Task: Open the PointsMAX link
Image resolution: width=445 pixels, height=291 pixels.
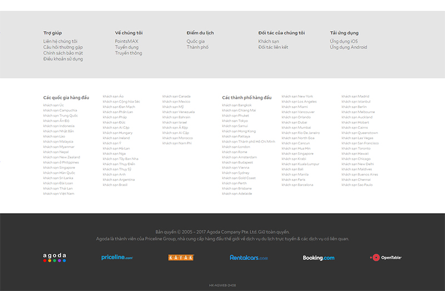Action: pyautogui.click(x=126, y=42)
